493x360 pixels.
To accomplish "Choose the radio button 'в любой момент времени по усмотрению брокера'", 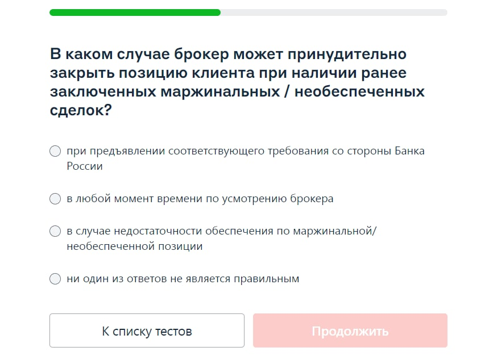I will [x=55, y=199].
